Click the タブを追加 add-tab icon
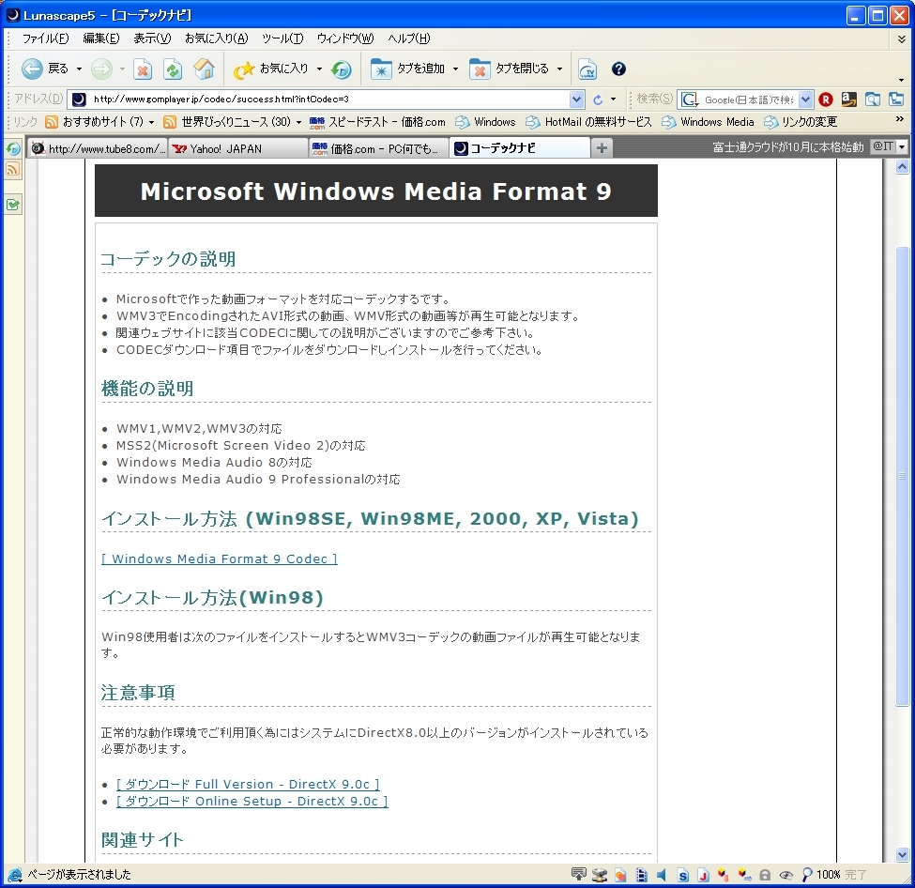915x888 pixels. click(x=380, y=69)
